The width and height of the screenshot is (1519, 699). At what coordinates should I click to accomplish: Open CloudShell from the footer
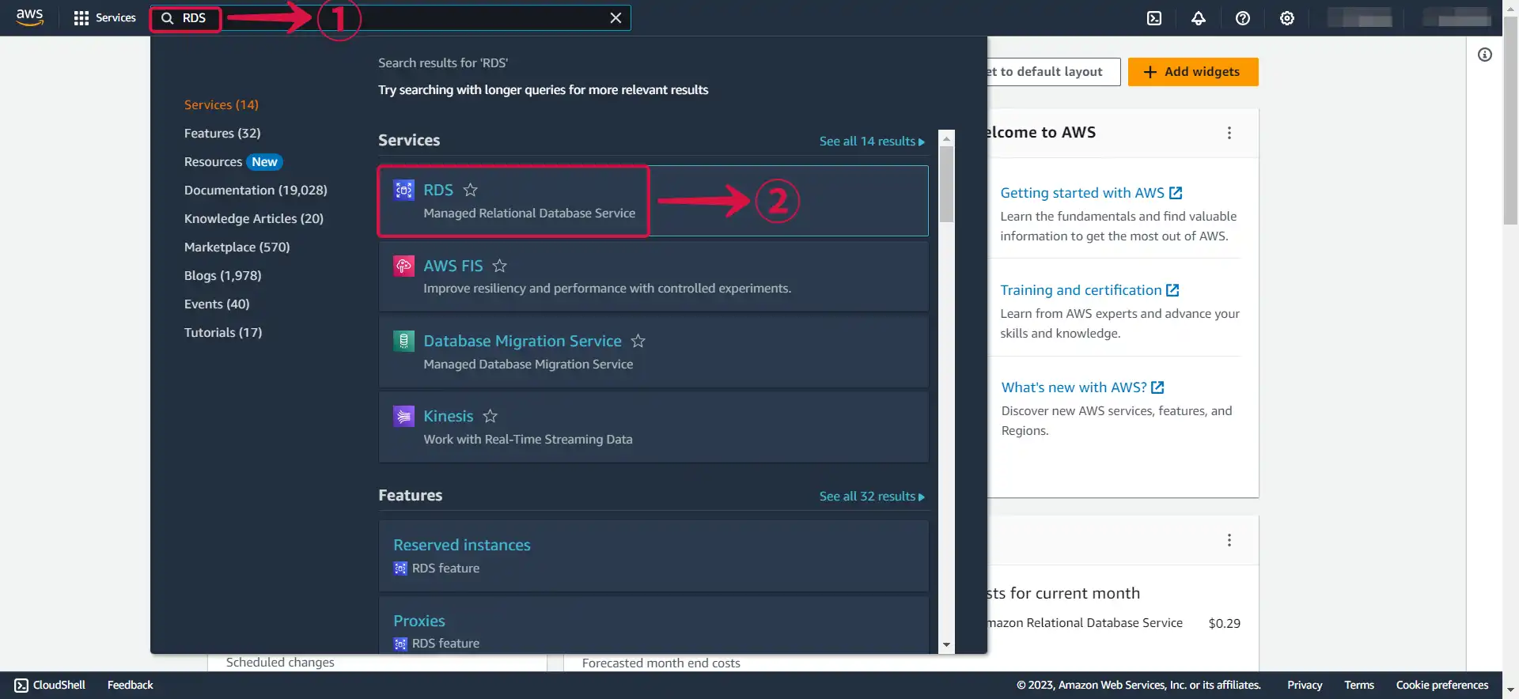[x=50, y=686]
